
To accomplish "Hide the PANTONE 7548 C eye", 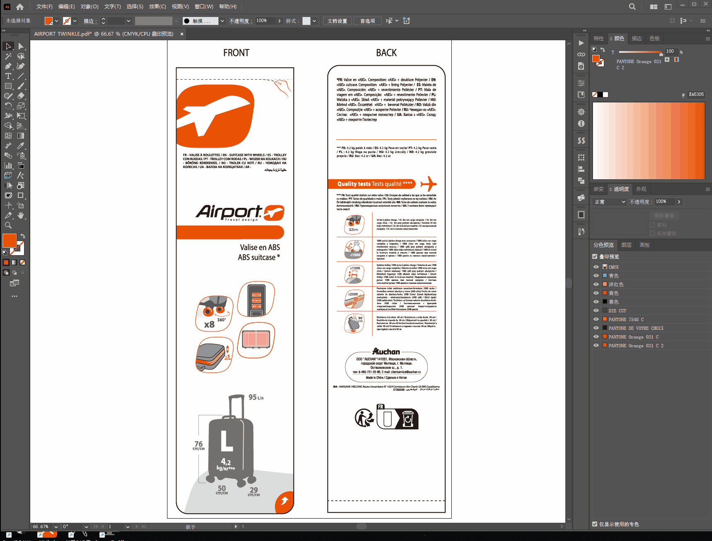I will click(x=596, y=319).
